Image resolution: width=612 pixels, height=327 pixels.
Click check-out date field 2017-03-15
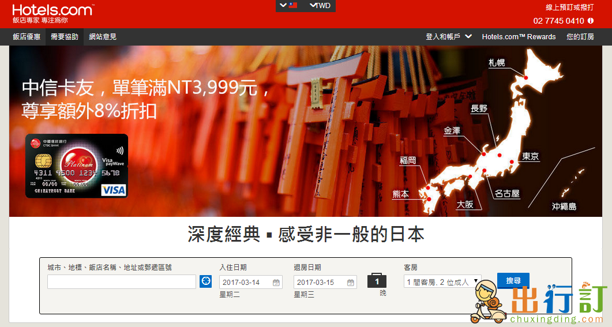pyautogui.click(x=325, y=282)
